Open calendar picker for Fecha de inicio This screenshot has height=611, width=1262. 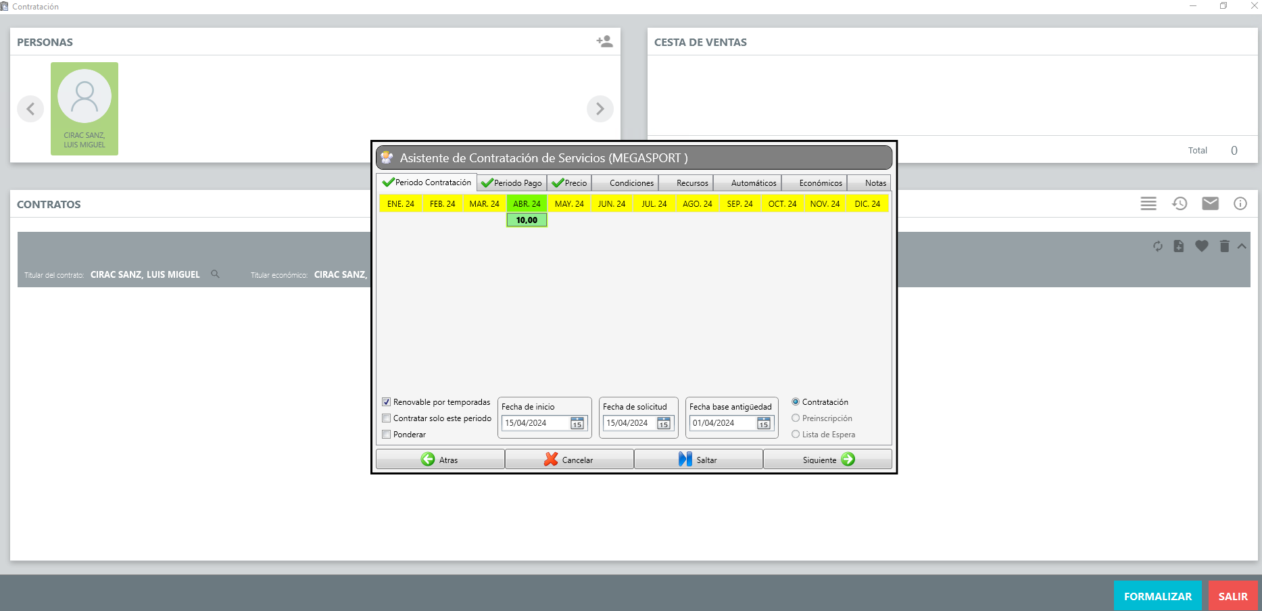tap(577, 423)
